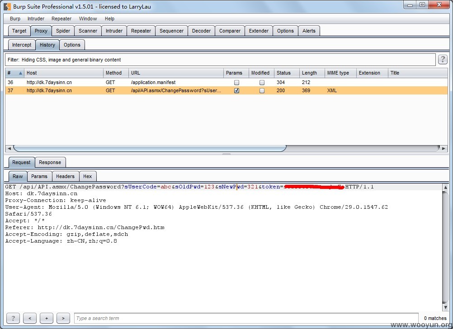Click the sort arrow in the # column header
The image size is (453, 329).
20,73
